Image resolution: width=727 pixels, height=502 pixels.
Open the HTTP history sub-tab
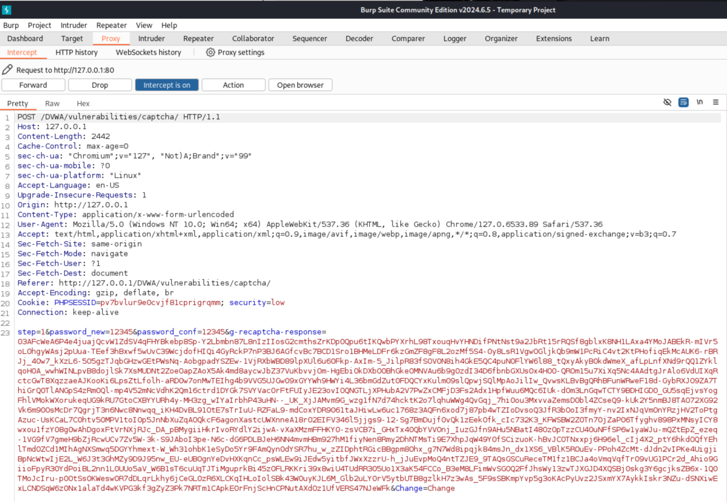(77, 52)
